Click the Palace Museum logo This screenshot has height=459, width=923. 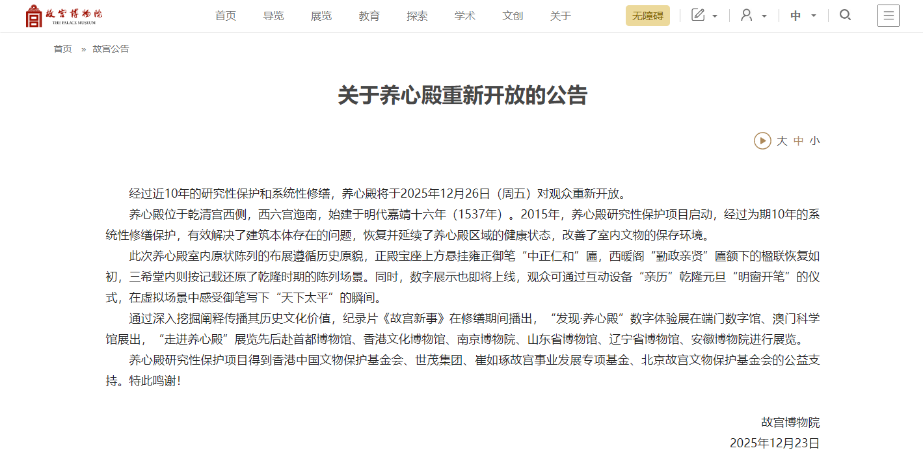64,16
